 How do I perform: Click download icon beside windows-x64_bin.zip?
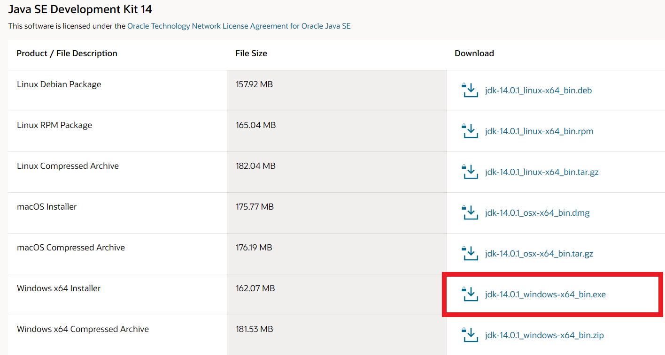(470, 335)
